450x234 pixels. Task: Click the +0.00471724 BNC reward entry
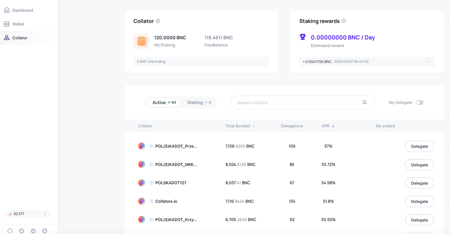click(x=367, y=62)
